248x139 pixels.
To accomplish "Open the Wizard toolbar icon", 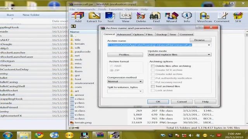I will click(x=171, y=17).
